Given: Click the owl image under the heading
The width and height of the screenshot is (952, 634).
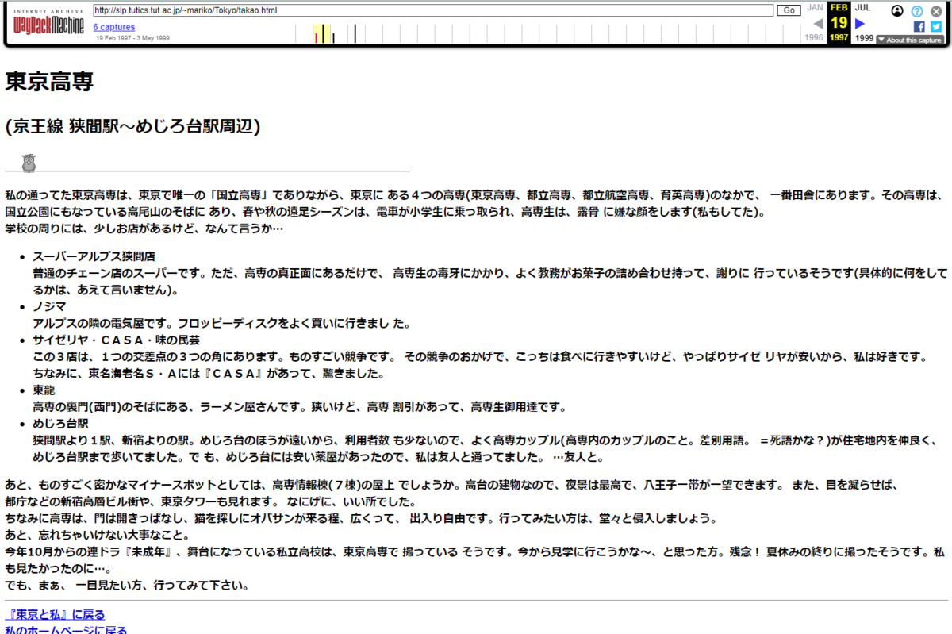Looking at the screenshot, I should (31, 162).
